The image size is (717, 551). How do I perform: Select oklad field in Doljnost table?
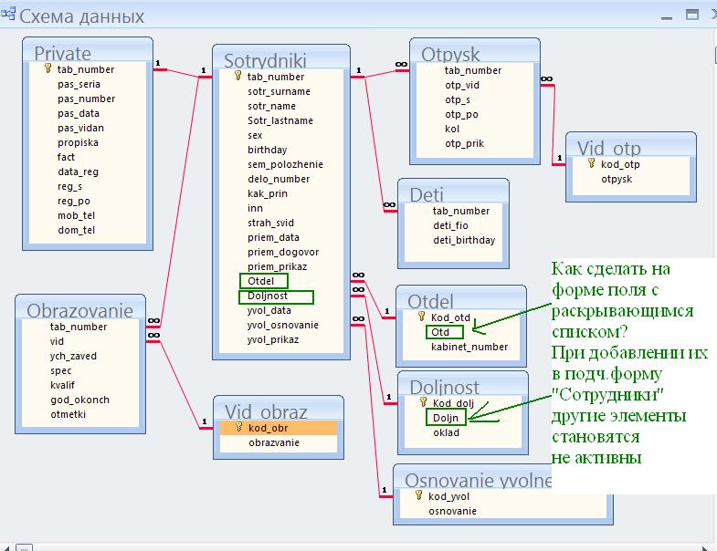tap(446, 432)
